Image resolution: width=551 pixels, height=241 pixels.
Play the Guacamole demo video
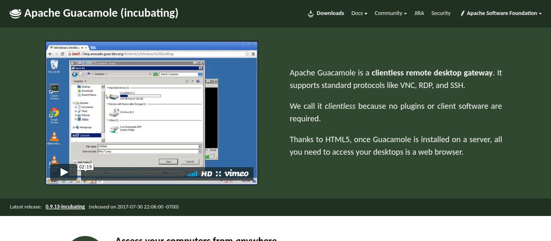click(x=64, y=172)
